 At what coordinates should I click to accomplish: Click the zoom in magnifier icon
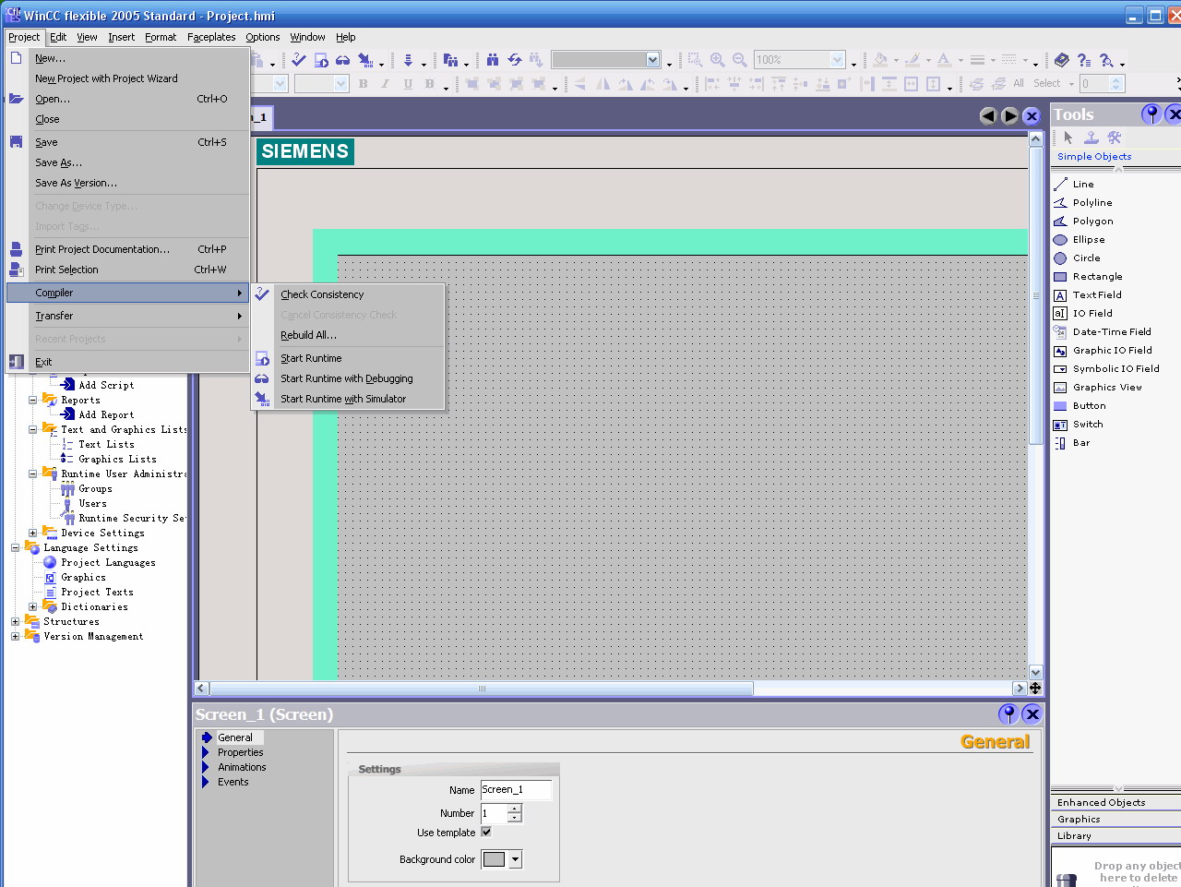point(718,60)
